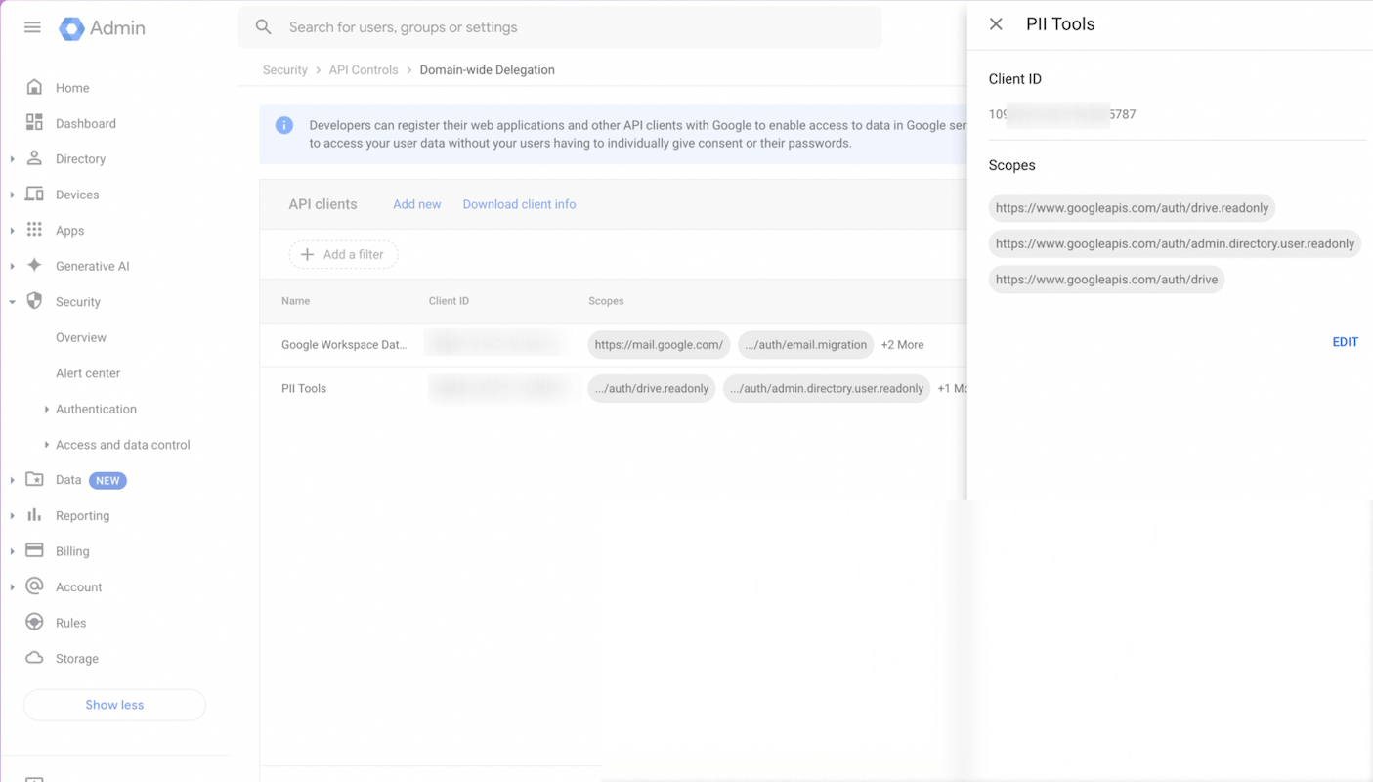Click the search magnifier icon
1373x782 pixels.
pyautogui.click(x=264, y=27)
